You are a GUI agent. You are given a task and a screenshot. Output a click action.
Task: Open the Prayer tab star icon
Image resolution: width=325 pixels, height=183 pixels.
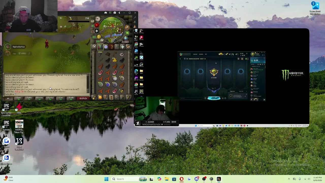[x=122, y=47]
